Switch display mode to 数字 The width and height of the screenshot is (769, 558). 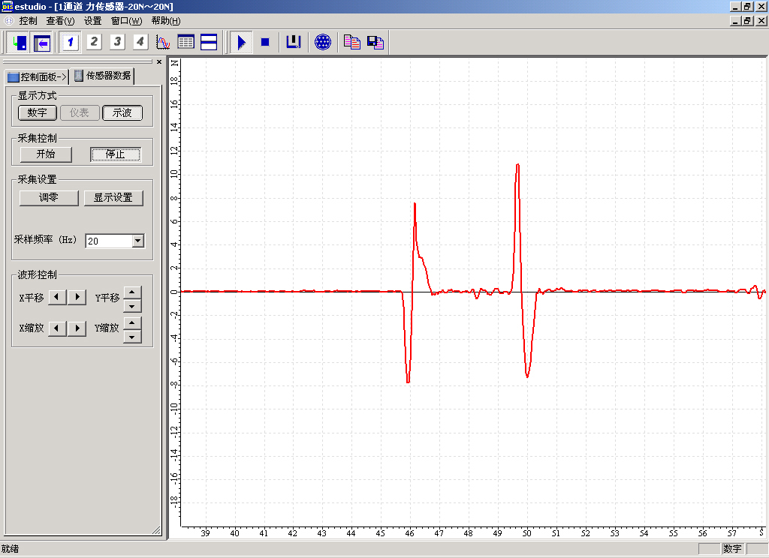point(38,112)
